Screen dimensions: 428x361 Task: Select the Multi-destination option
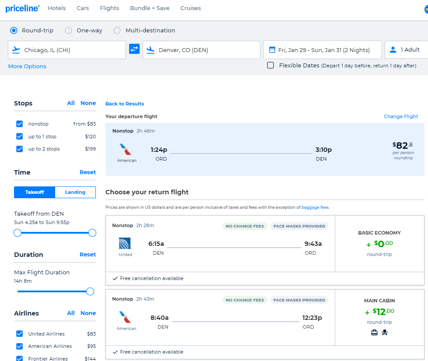click(x=117, y=30)
